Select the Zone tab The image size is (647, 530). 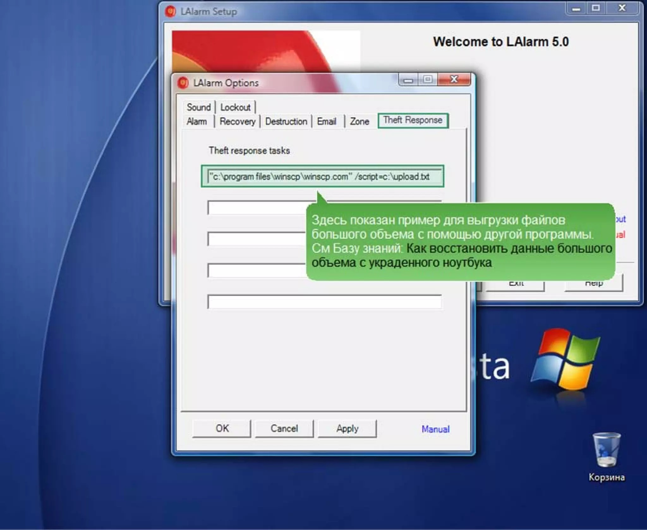(359, 121)
